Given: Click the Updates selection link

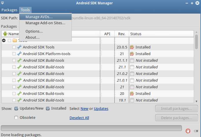Looking at the screenshot, I should point(101,108).
